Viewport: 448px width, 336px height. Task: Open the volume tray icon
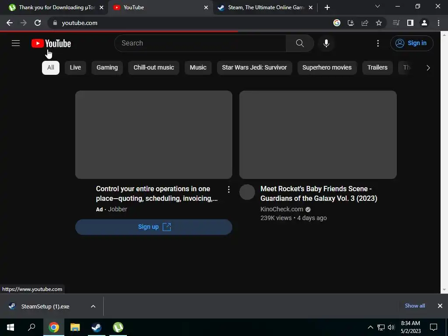[x=391, y=327]
